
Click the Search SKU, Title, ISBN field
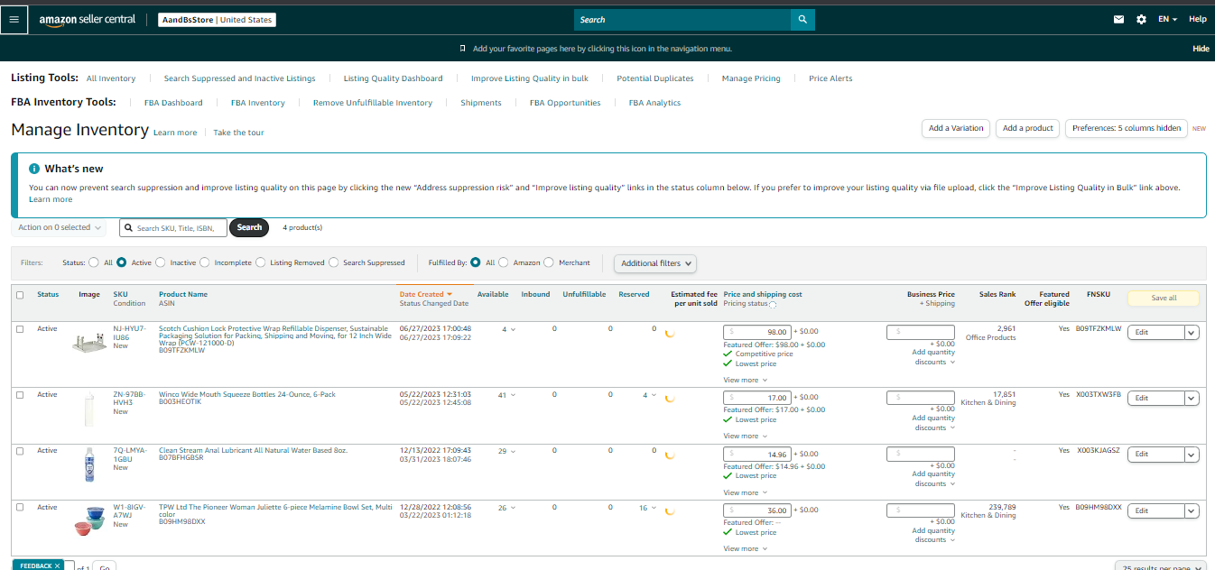click(173, 228)
